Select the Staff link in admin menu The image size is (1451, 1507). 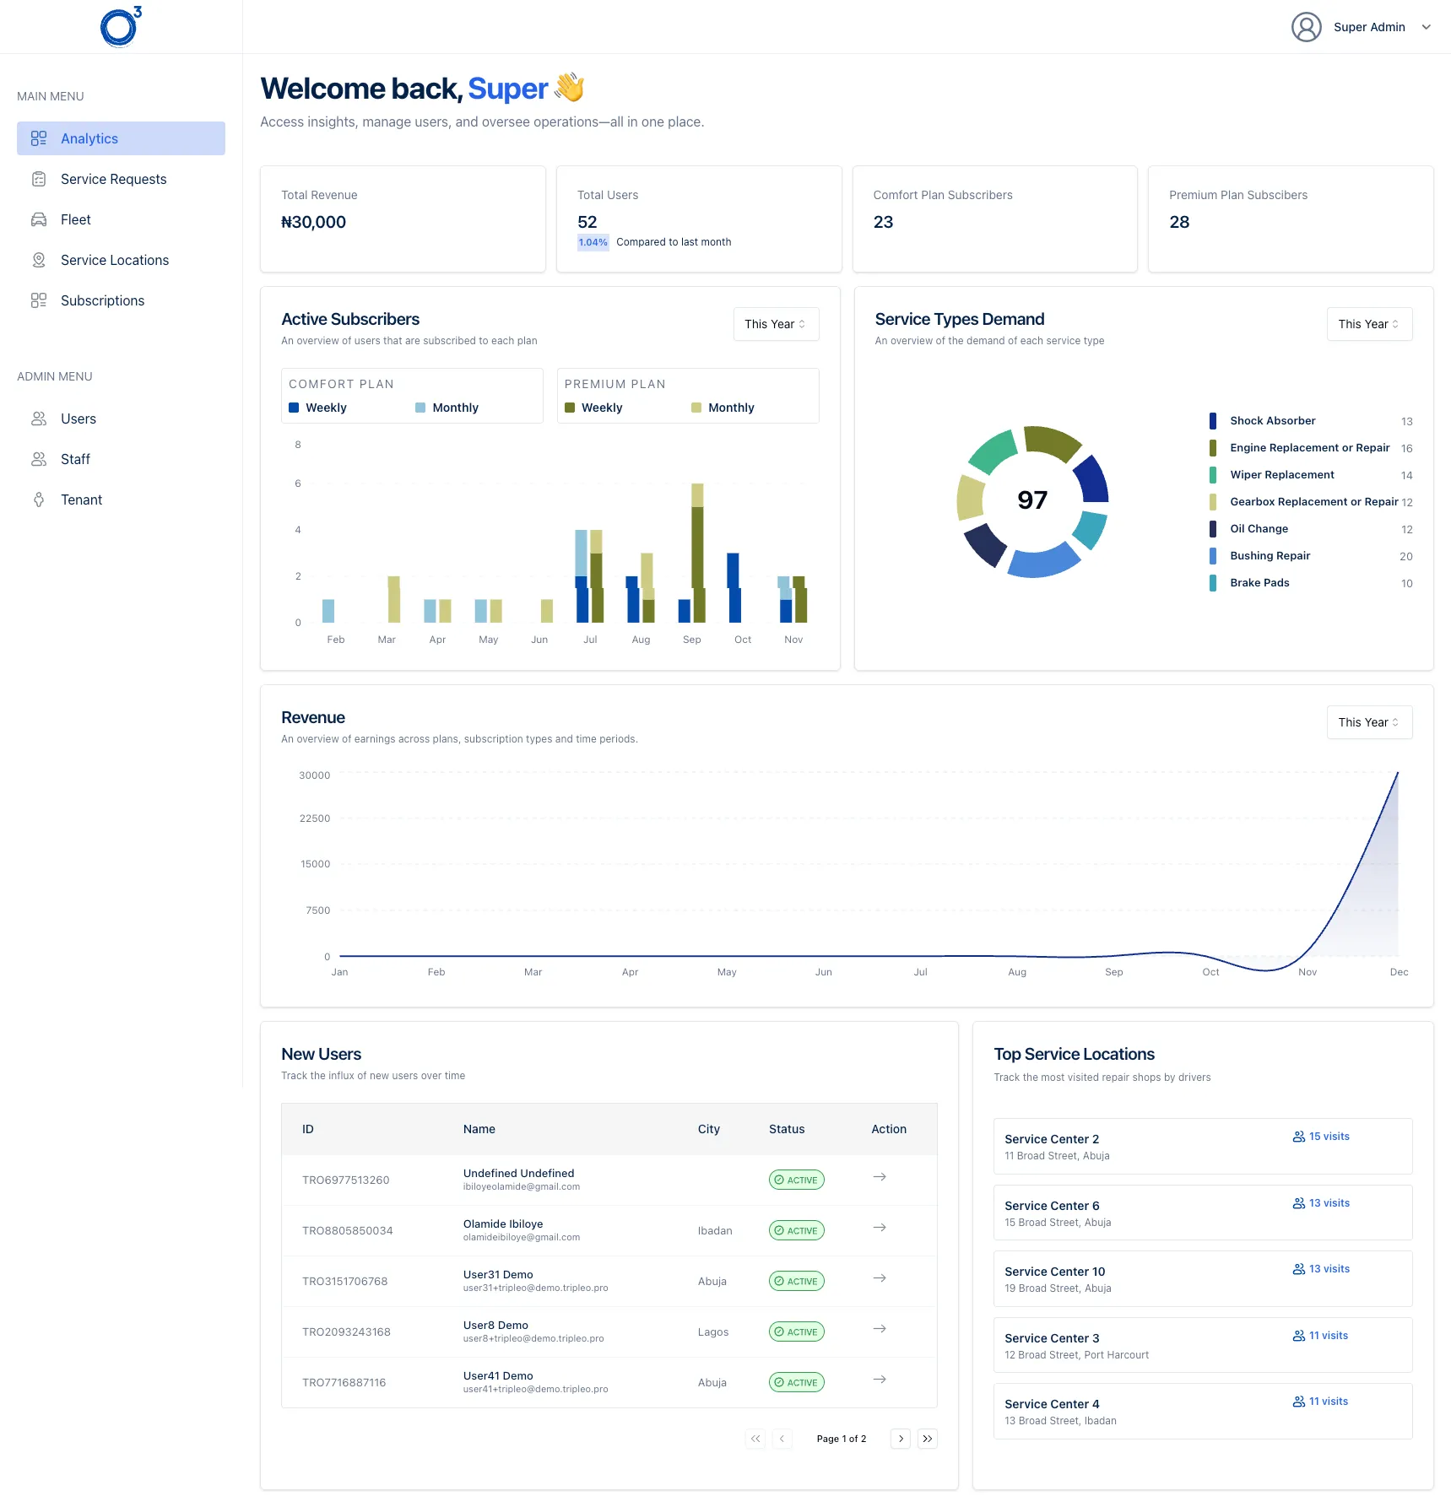click(x=75, y=459)
